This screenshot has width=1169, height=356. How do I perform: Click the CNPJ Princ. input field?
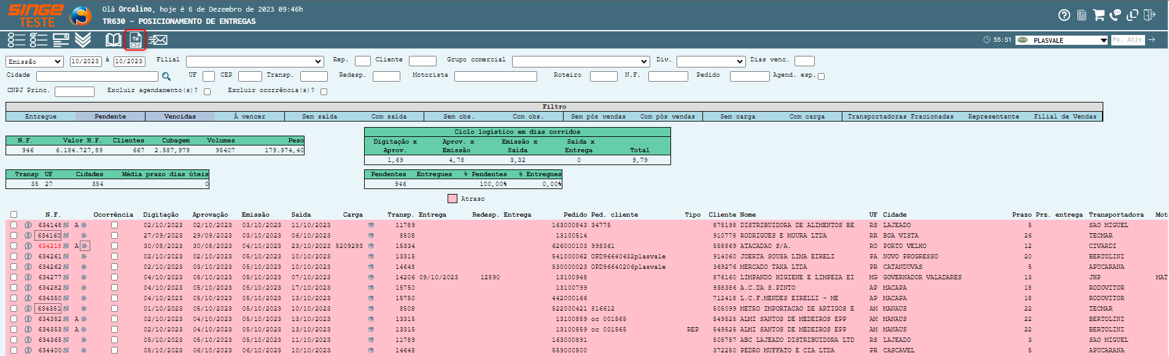(74, 92)
